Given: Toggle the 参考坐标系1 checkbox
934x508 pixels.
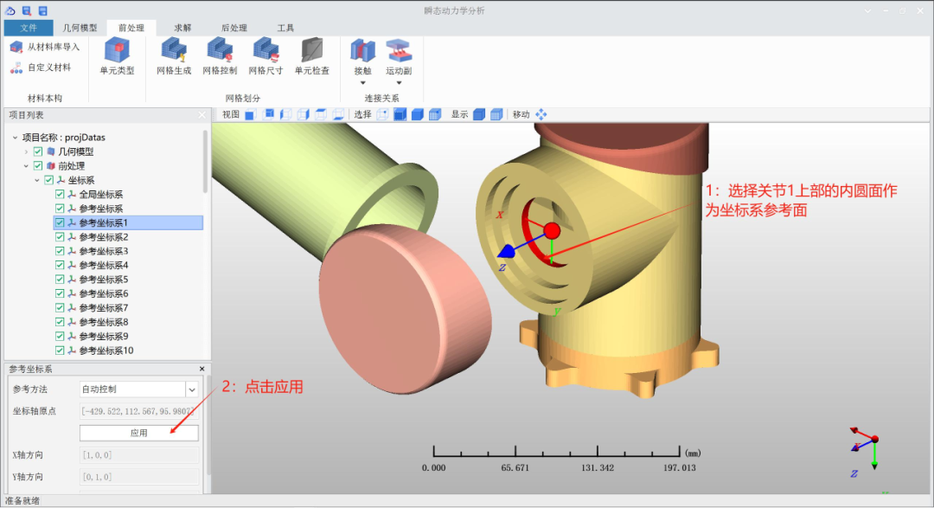Looking at the screenshot, I should (60, 222).
